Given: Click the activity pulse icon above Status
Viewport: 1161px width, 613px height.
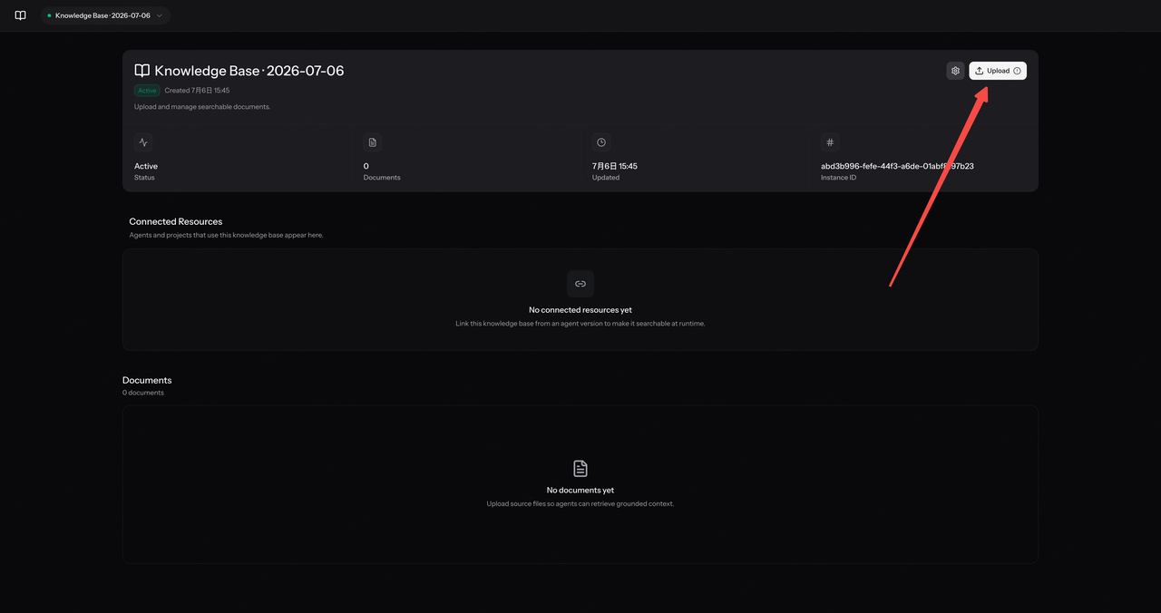Looking at the screenshot, I should pyautogui.click(x=143, y=142).
